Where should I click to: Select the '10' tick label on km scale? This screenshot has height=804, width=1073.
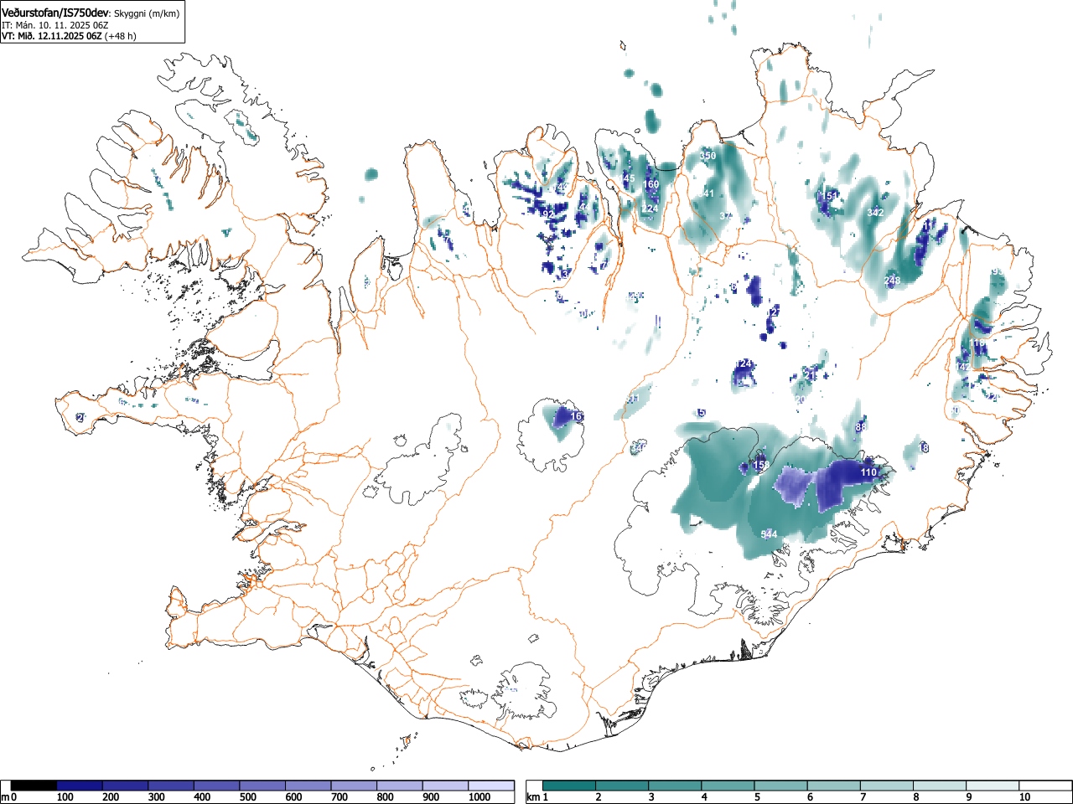coord(1024,797)
